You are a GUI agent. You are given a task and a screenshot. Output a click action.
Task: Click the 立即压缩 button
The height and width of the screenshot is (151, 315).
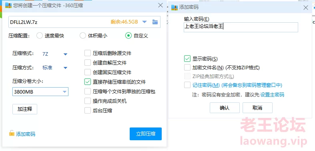point(146,134)
